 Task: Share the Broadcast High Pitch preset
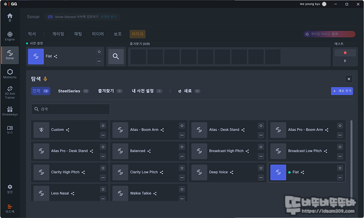point(247,151)
